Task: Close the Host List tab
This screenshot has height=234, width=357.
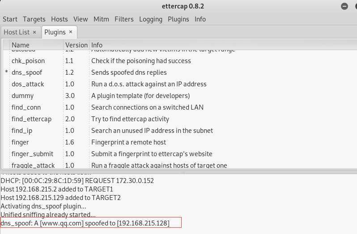Action: (x=34, y=32)
